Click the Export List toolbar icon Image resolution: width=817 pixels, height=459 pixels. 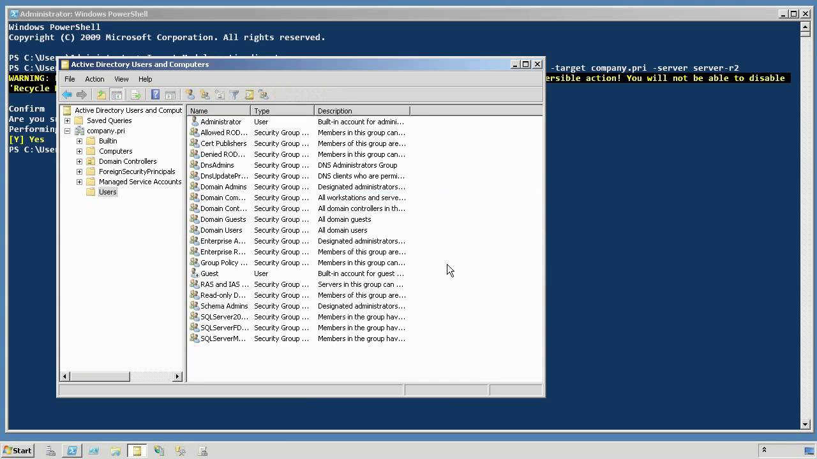coord(135,95)
